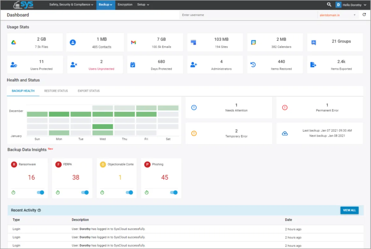This screenshot has height=249, width=371.
Task: Click the Recent Activity help question icon
Action: 39,210
